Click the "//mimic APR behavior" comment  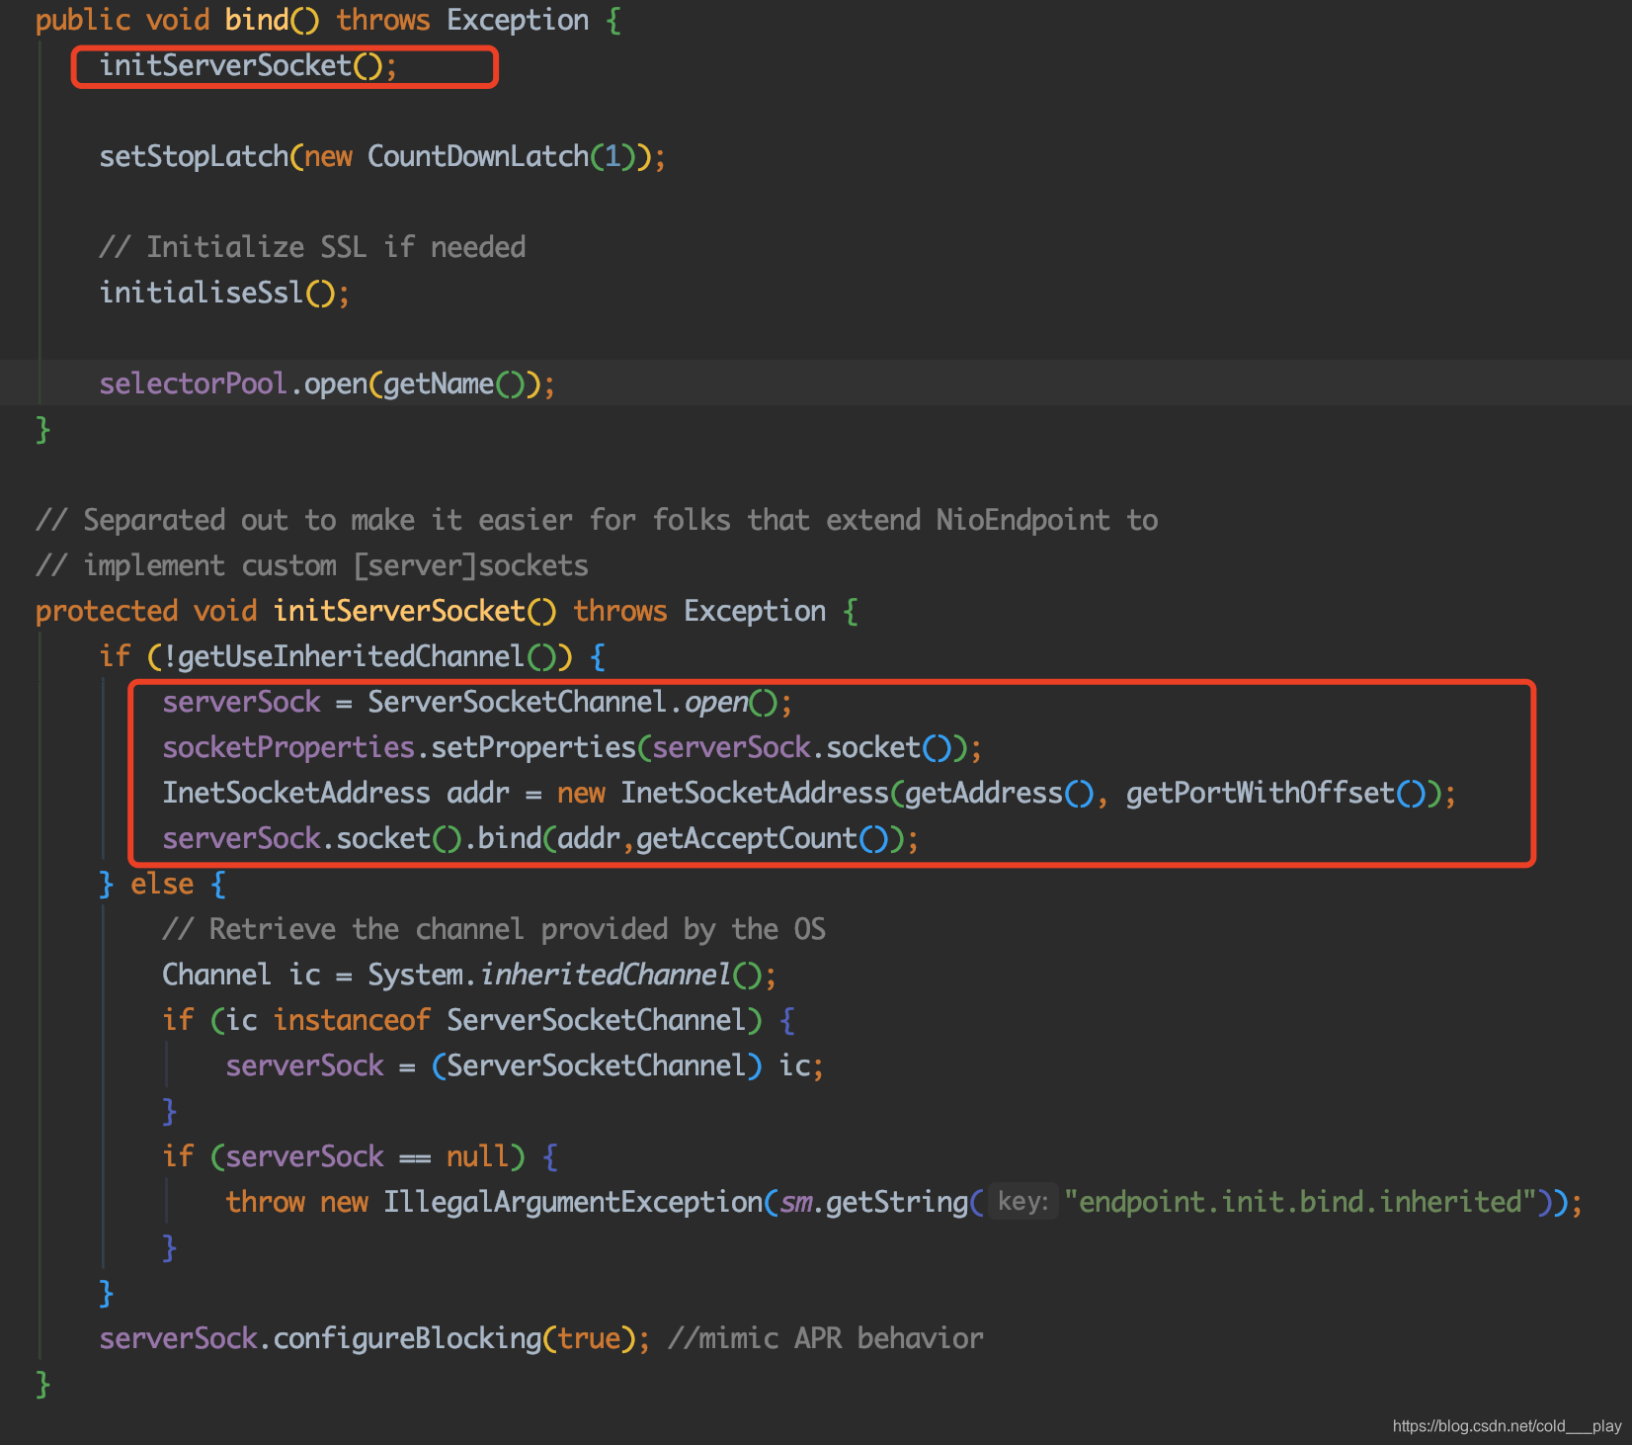tap(826, 1338)
